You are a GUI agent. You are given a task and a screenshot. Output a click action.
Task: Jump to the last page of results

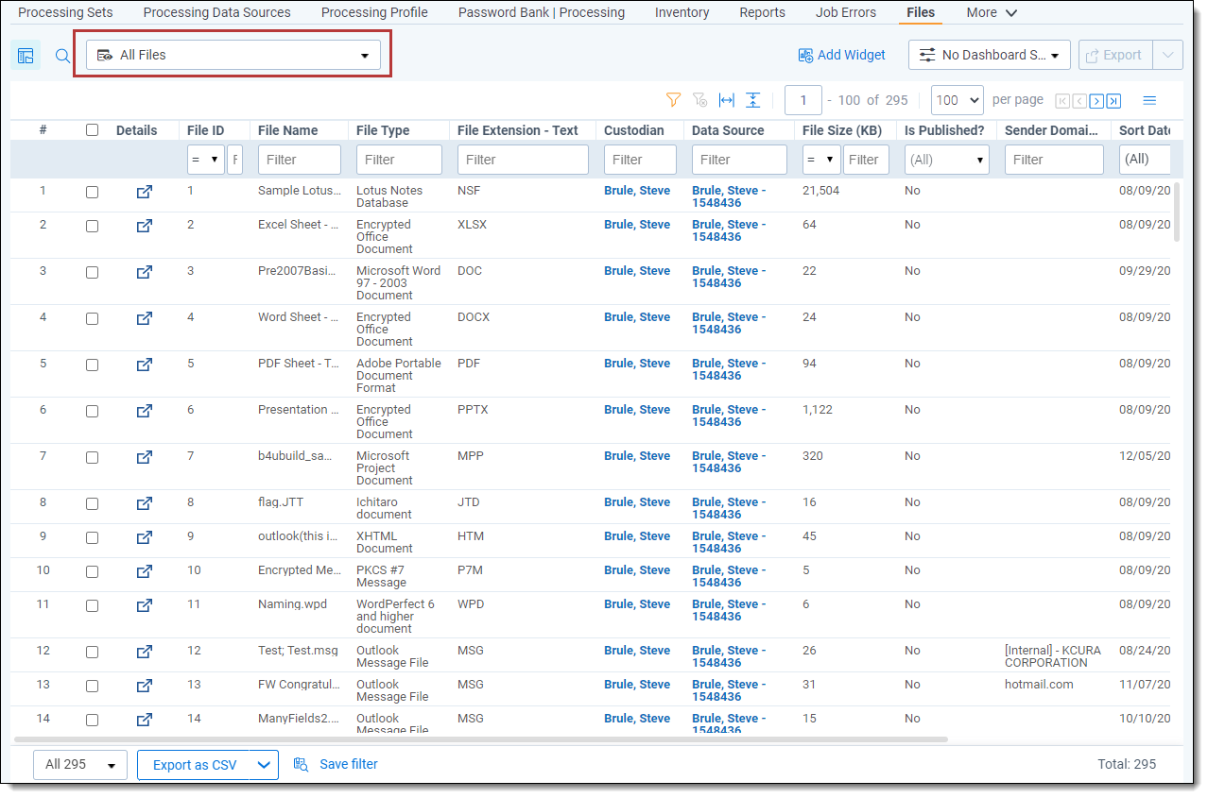tap(1113, 101)
